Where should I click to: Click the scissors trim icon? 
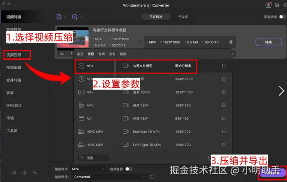coord(62,54)
